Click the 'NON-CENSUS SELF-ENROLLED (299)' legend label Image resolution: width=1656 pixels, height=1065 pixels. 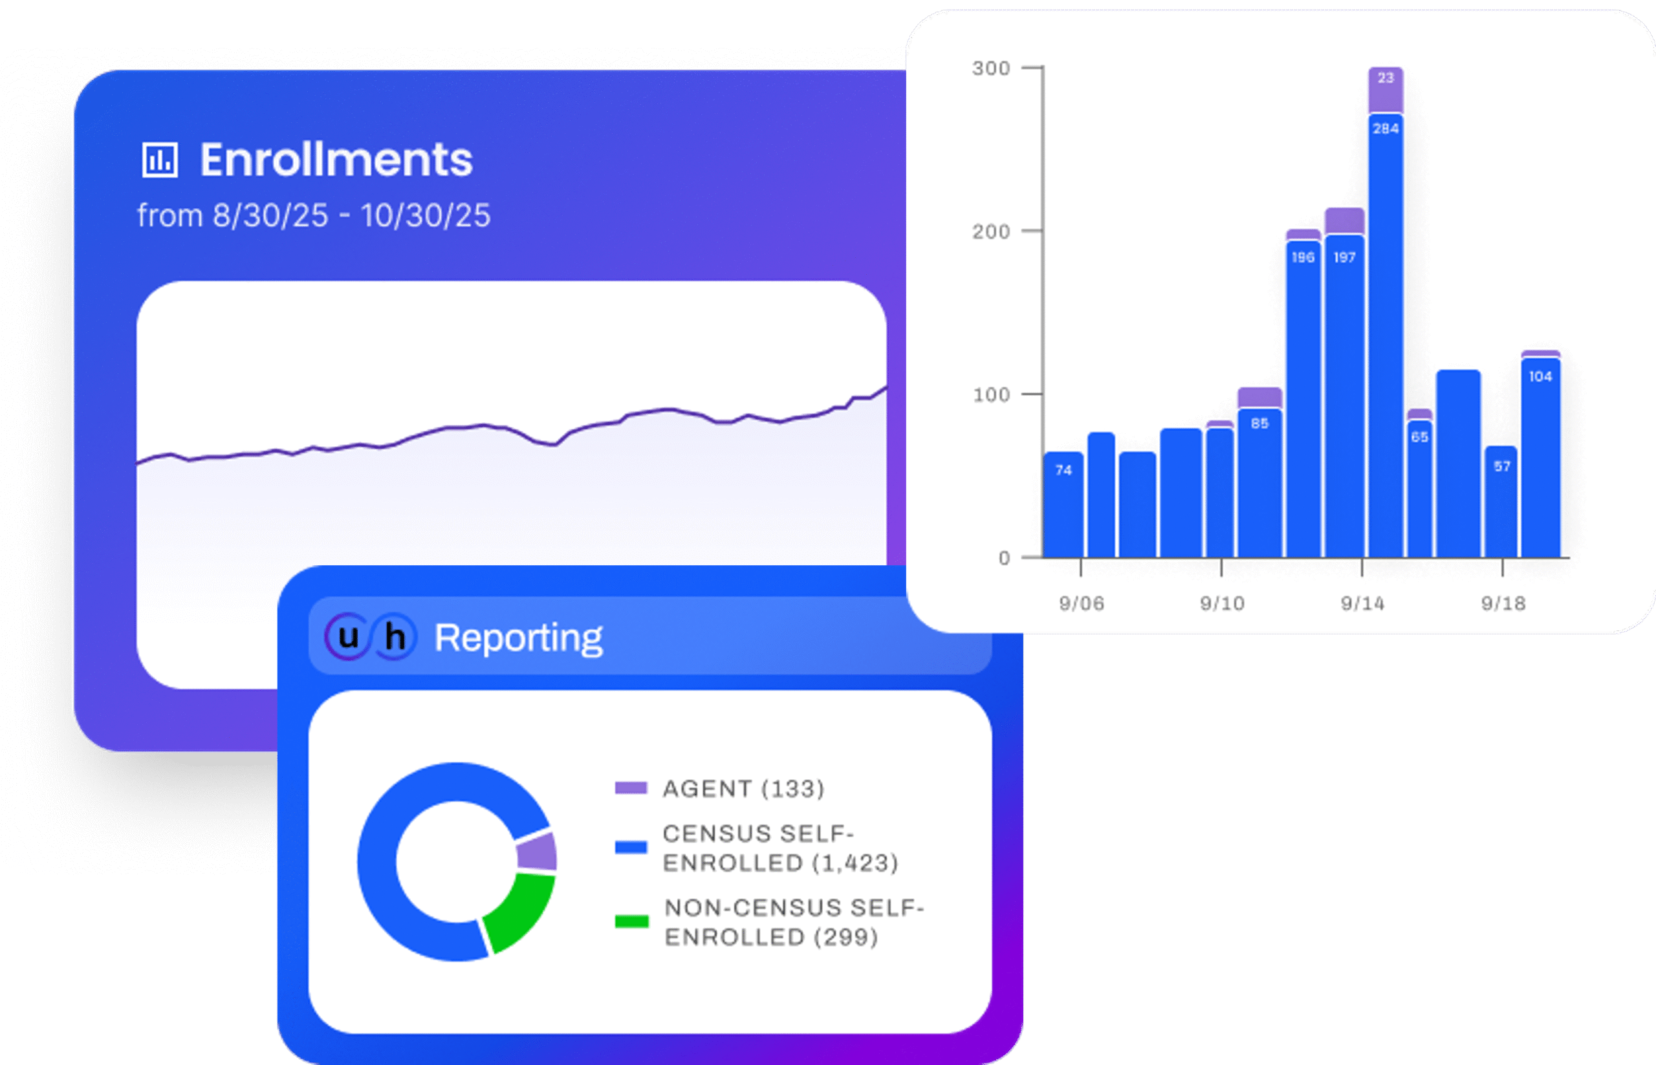click(794, 923)
